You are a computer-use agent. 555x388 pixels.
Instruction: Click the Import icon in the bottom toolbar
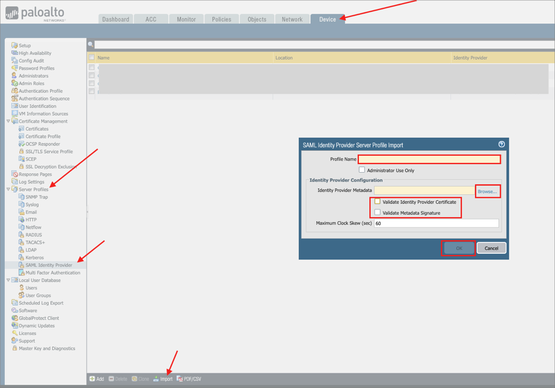tap(156, 379)
